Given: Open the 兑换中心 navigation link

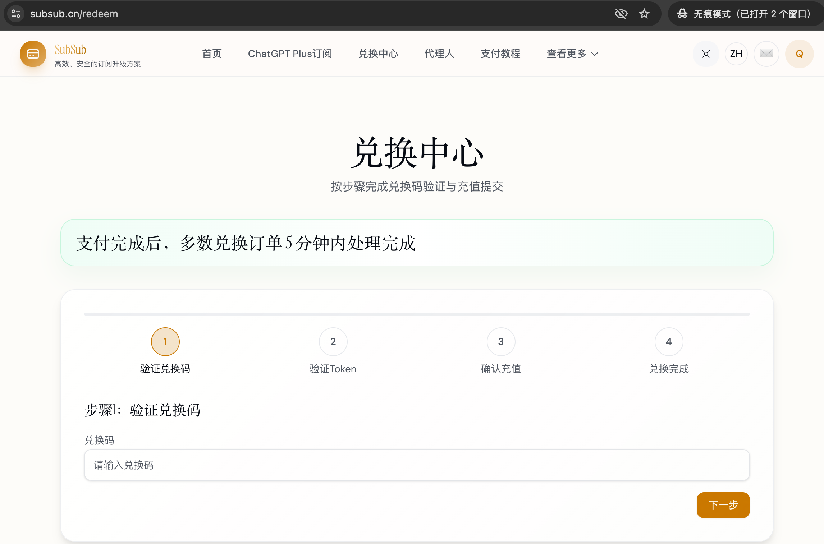Looking at the screenshot, I should (x=378, y=54).
